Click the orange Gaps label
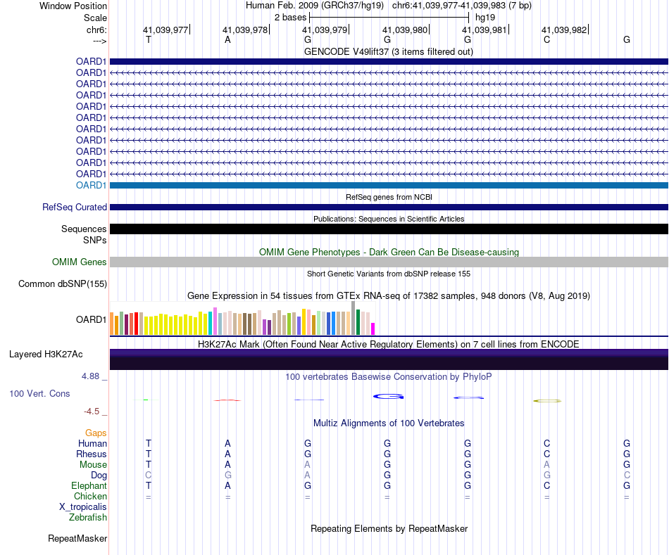 coord(96,433)
